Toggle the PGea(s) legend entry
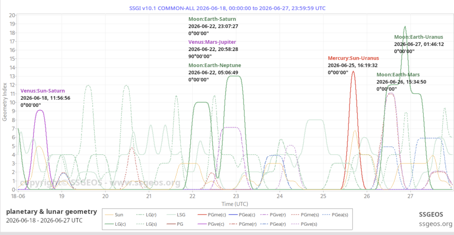 coord(335,215)
